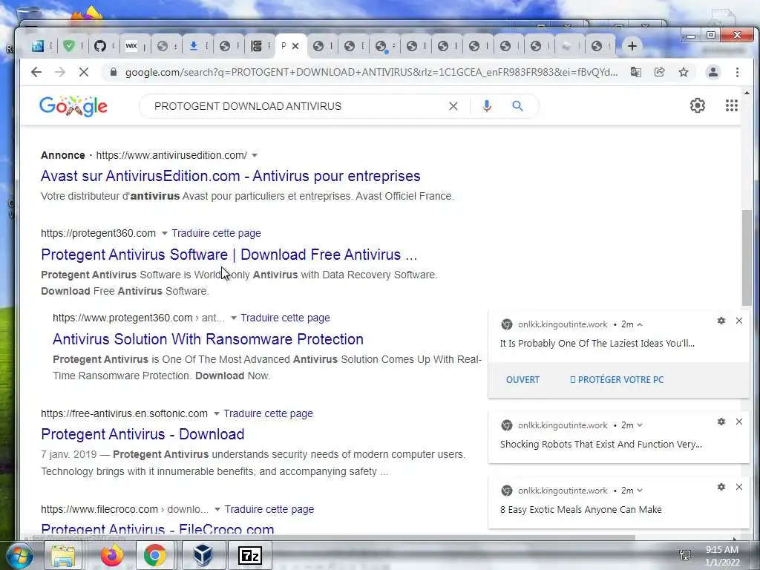The width and height of the screenshot is (760, 570).
Task: Open the Chrome profile avatar icon
Action: pos(713,72)
